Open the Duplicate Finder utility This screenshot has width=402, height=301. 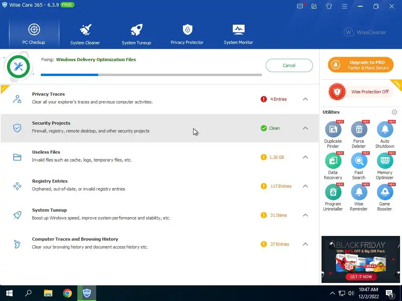tap(333, 135)
